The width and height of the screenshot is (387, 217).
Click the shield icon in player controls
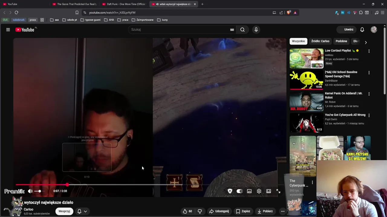(x=230, y=191)
